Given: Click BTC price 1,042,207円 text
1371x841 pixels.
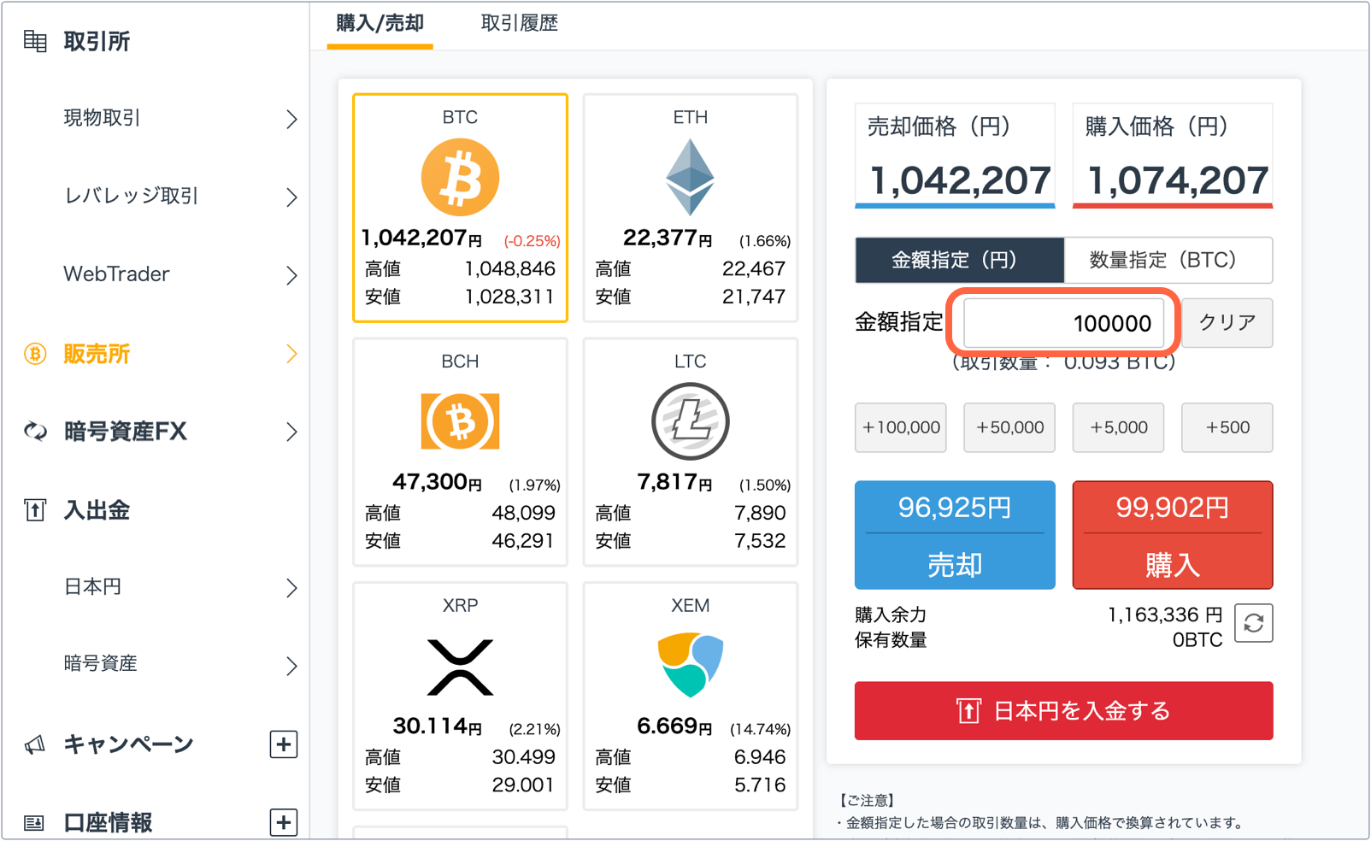Looking at the screenshot, I should tap(421, 238).
